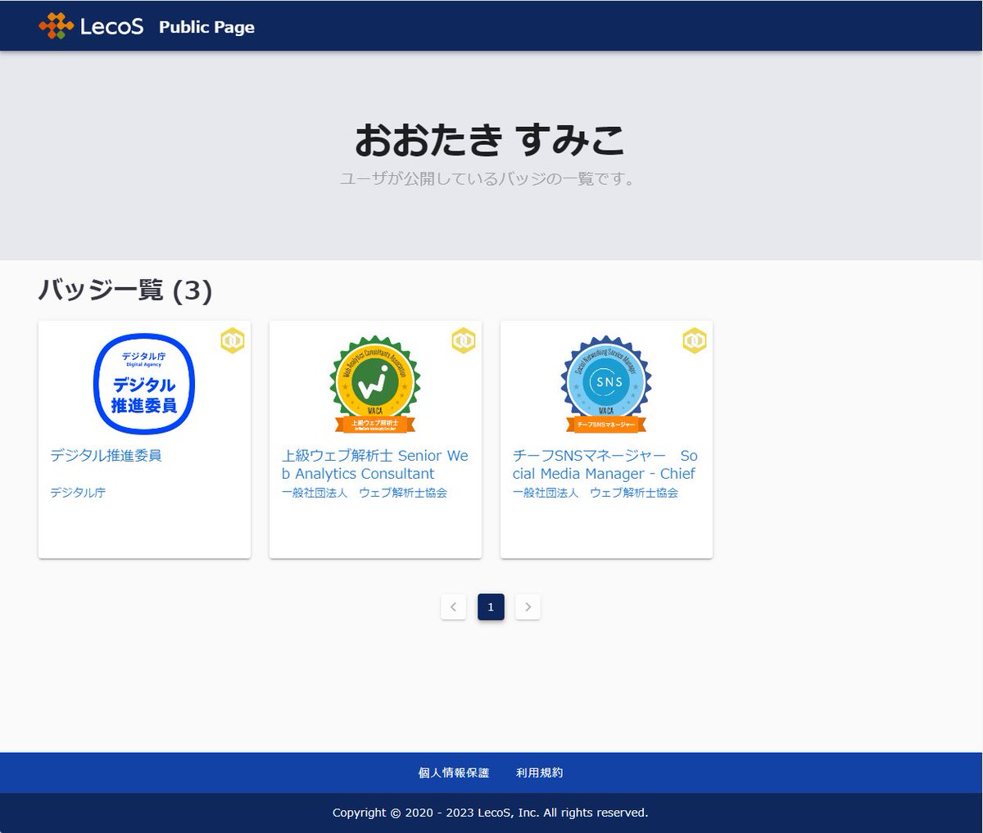Go to the next page with right chevron
983x833 pixels.
point(528,607)
